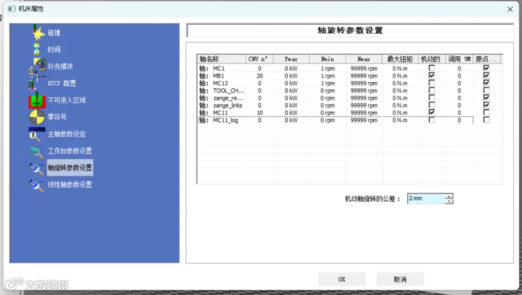Select 零符号 in the sidebar
Viewport: 522px width, 295px height.
click(x=57, y=117)
